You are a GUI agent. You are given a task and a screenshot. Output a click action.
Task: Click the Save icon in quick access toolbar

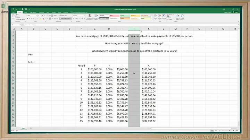[x=14, y=9]
